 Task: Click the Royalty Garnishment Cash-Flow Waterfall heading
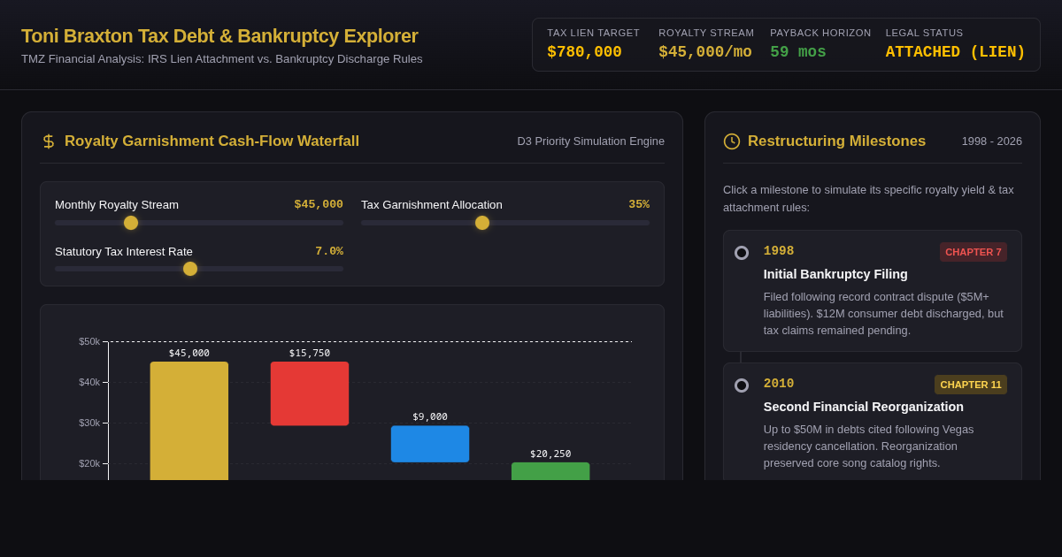[x=212, y=141]
